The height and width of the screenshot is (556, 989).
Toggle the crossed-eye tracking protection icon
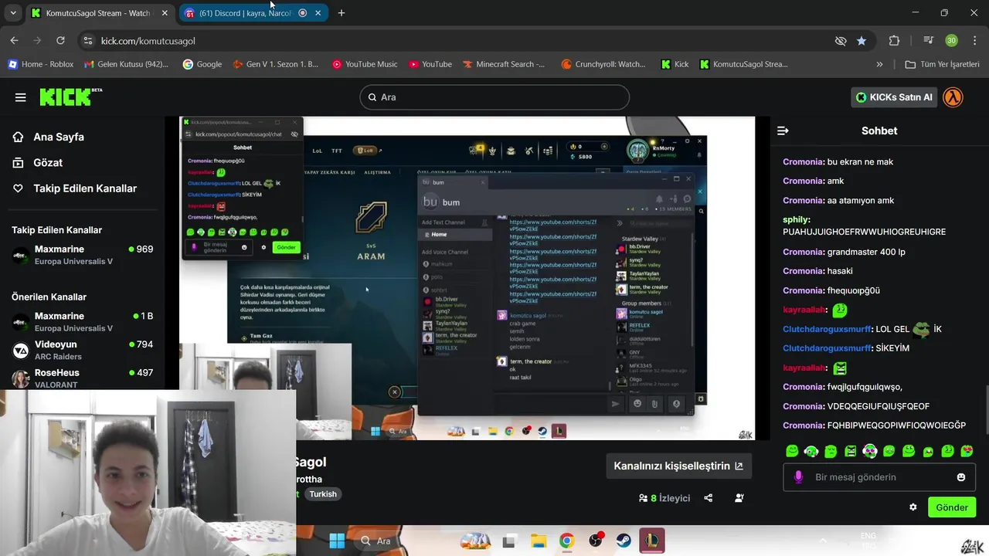pyautogui.click(x=841, y=41)
